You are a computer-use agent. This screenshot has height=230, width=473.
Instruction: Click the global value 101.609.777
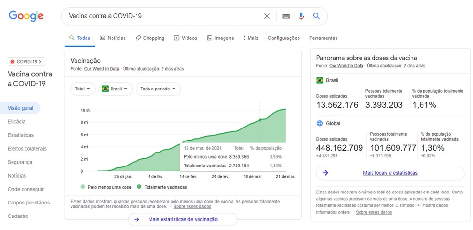[x=393, y=148]
